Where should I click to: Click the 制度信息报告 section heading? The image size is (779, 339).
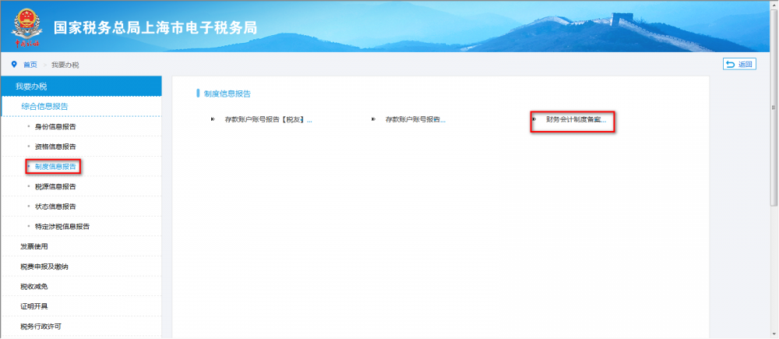[x=227, y=93]
